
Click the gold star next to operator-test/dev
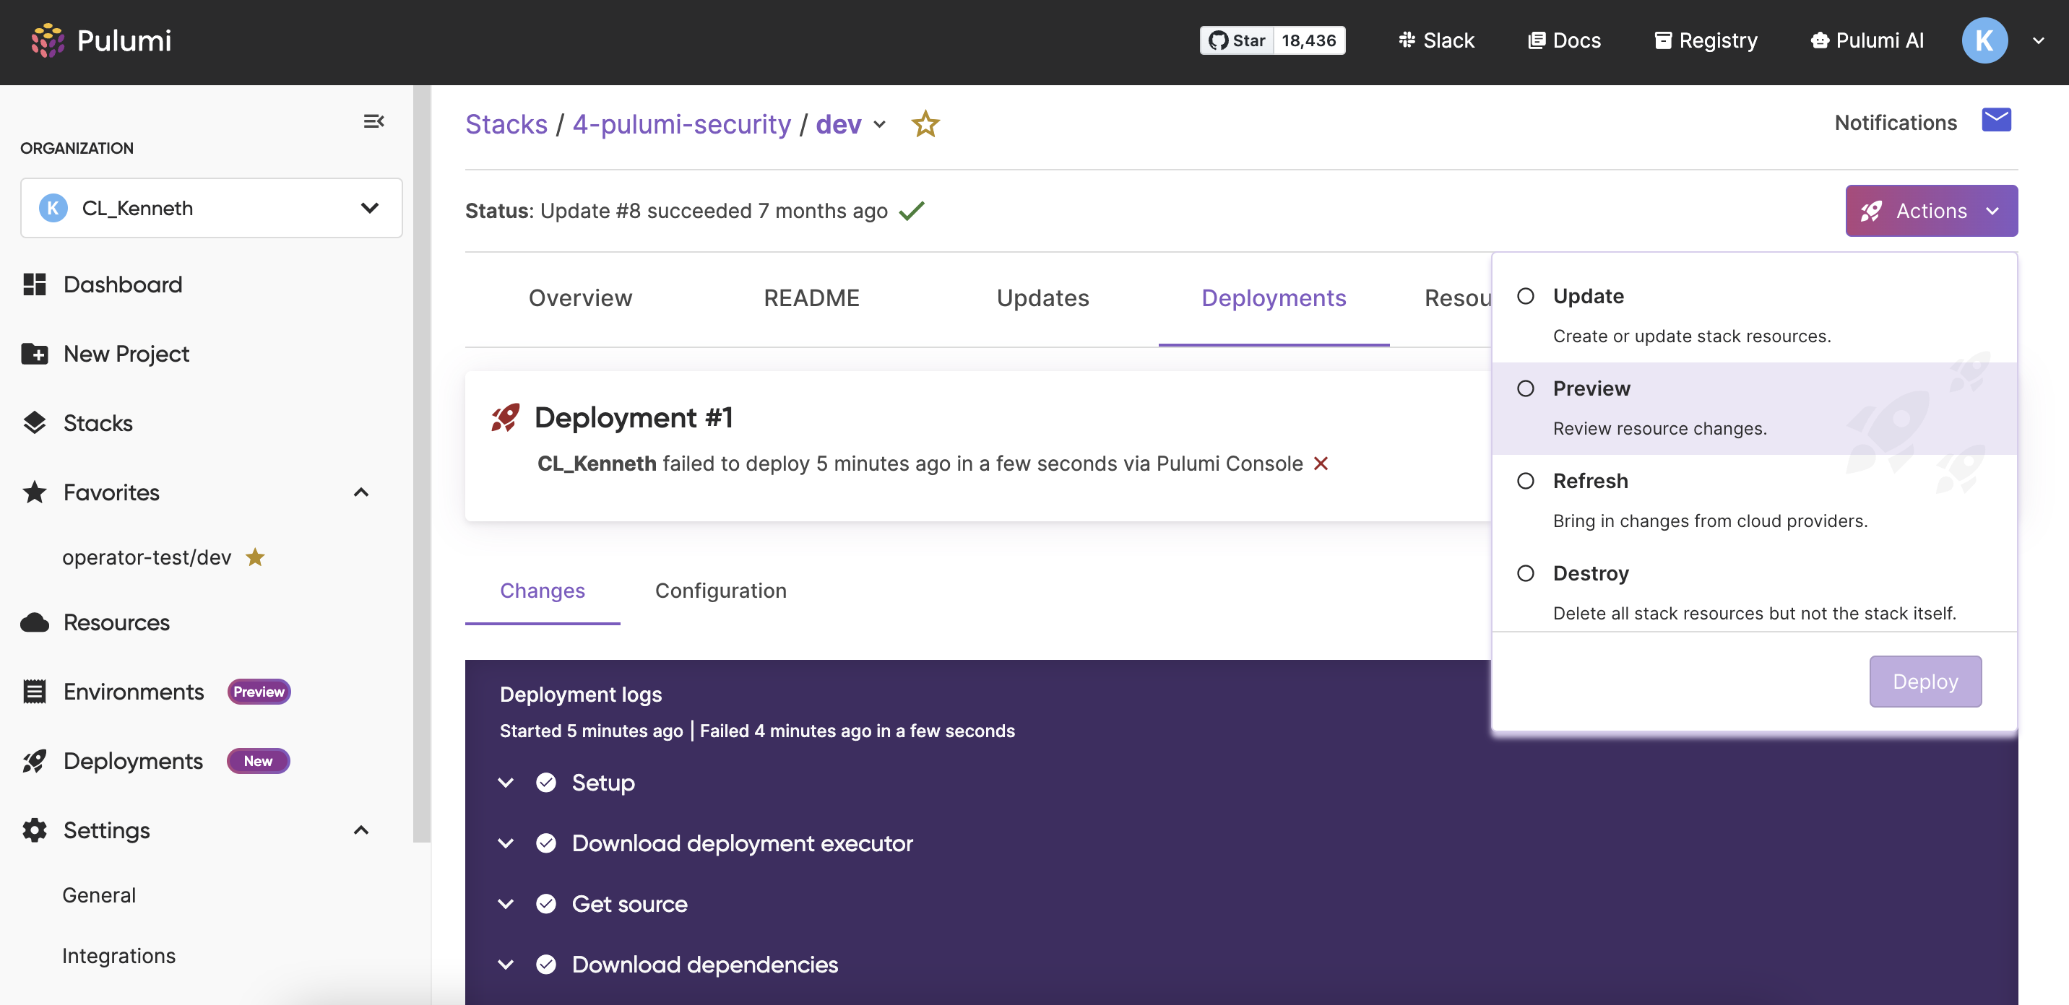pyautogui.click(x=256, y=556)
